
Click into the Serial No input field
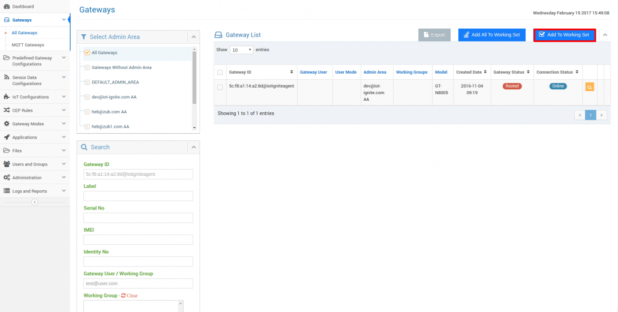(x=138, y=218)
